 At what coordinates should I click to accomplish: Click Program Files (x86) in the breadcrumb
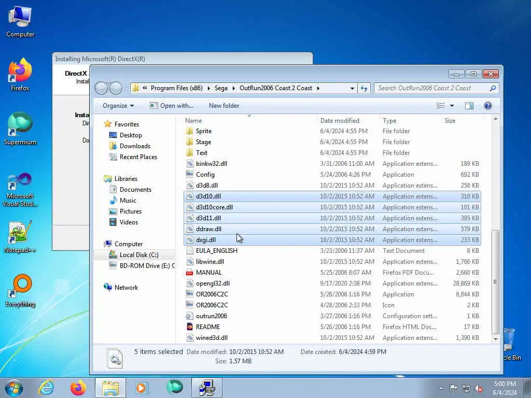pyautogui.click(x=176, y=88)
